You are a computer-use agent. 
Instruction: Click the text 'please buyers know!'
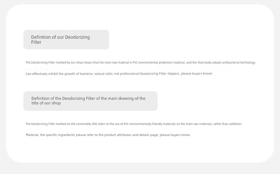[x=197, y=74]
